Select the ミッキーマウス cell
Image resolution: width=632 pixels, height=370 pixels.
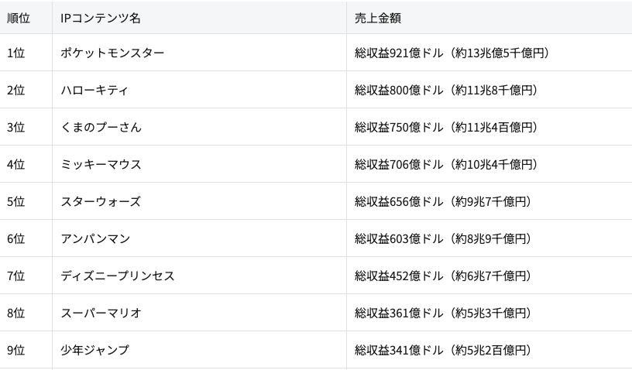click(101, 165)
